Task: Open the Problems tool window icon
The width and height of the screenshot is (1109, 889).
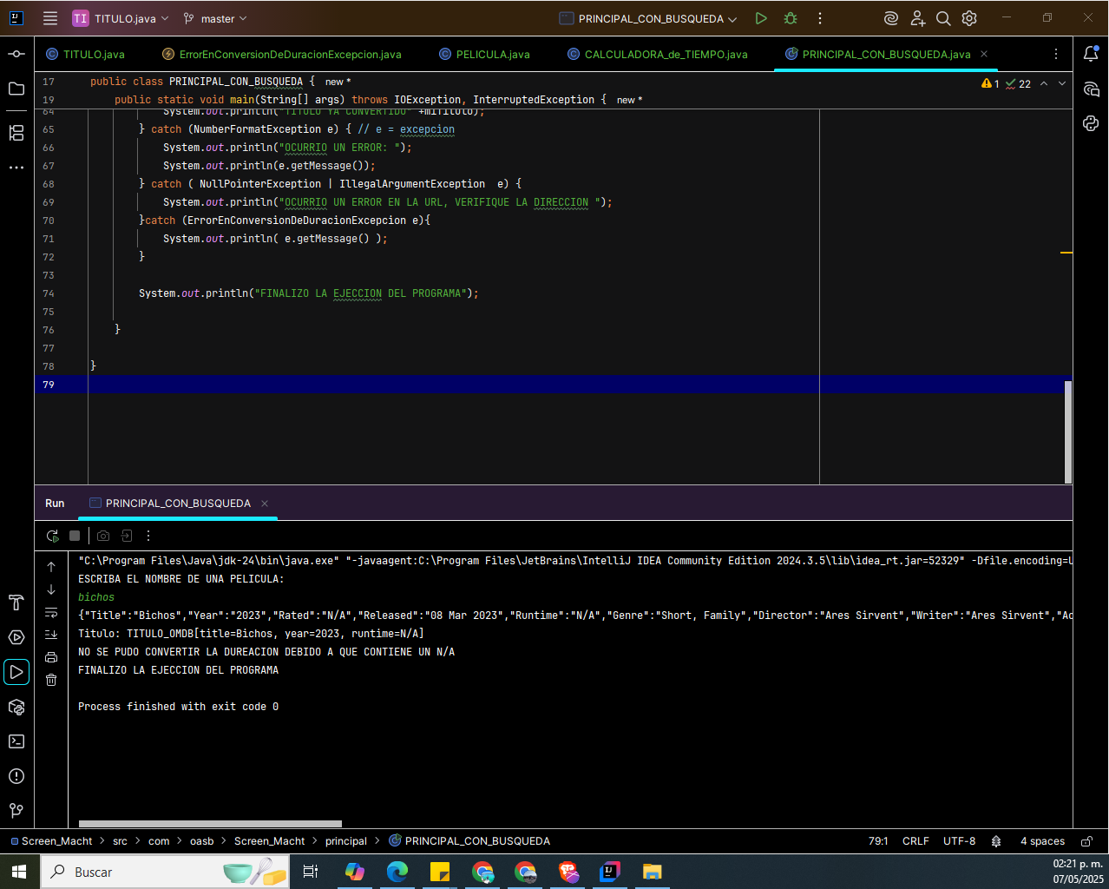Action: [x=16, y=776]
